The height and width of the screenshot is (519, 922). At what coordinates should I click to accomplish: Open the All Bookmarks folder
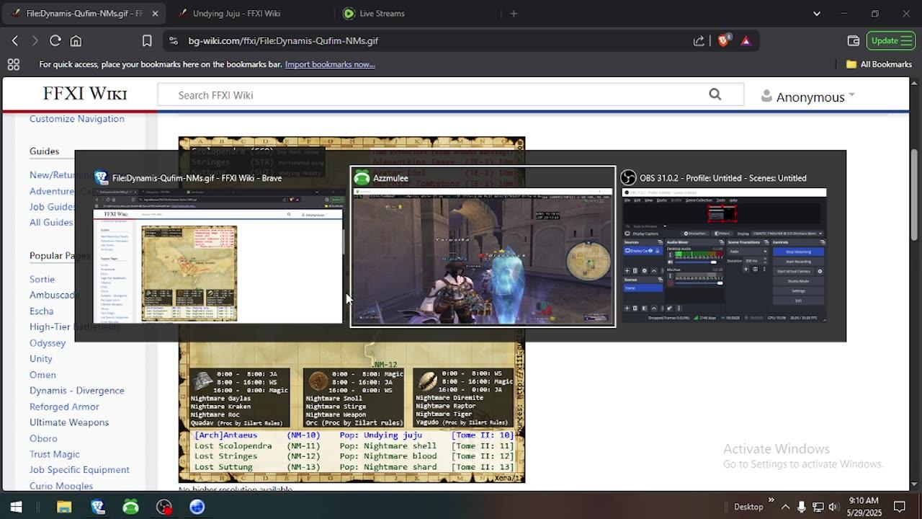pos(879,64)
